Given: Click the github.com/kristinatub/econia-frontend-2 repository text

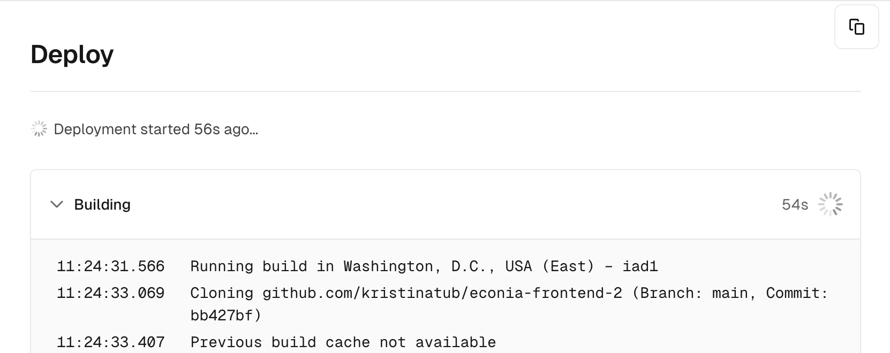Looking at the screenshot, I should 442,293.
